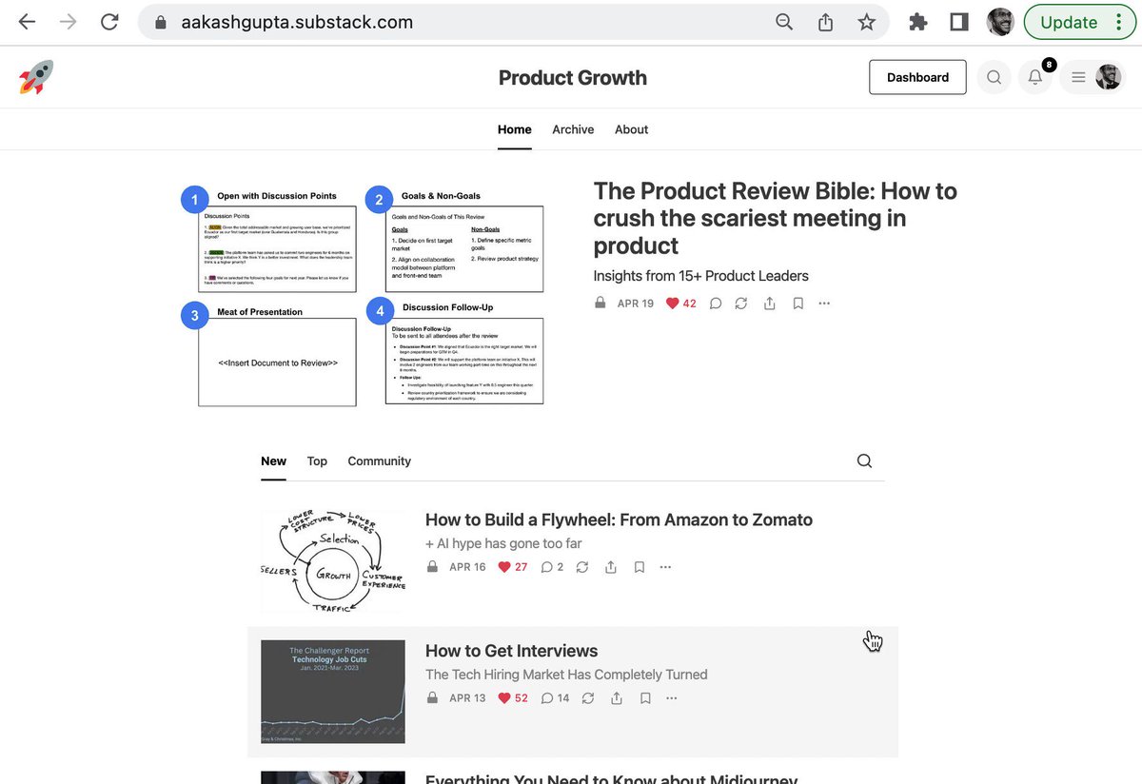Share the How to Get Interviews post
This screenshot has width=1142, height=784.
click(617, 698)
